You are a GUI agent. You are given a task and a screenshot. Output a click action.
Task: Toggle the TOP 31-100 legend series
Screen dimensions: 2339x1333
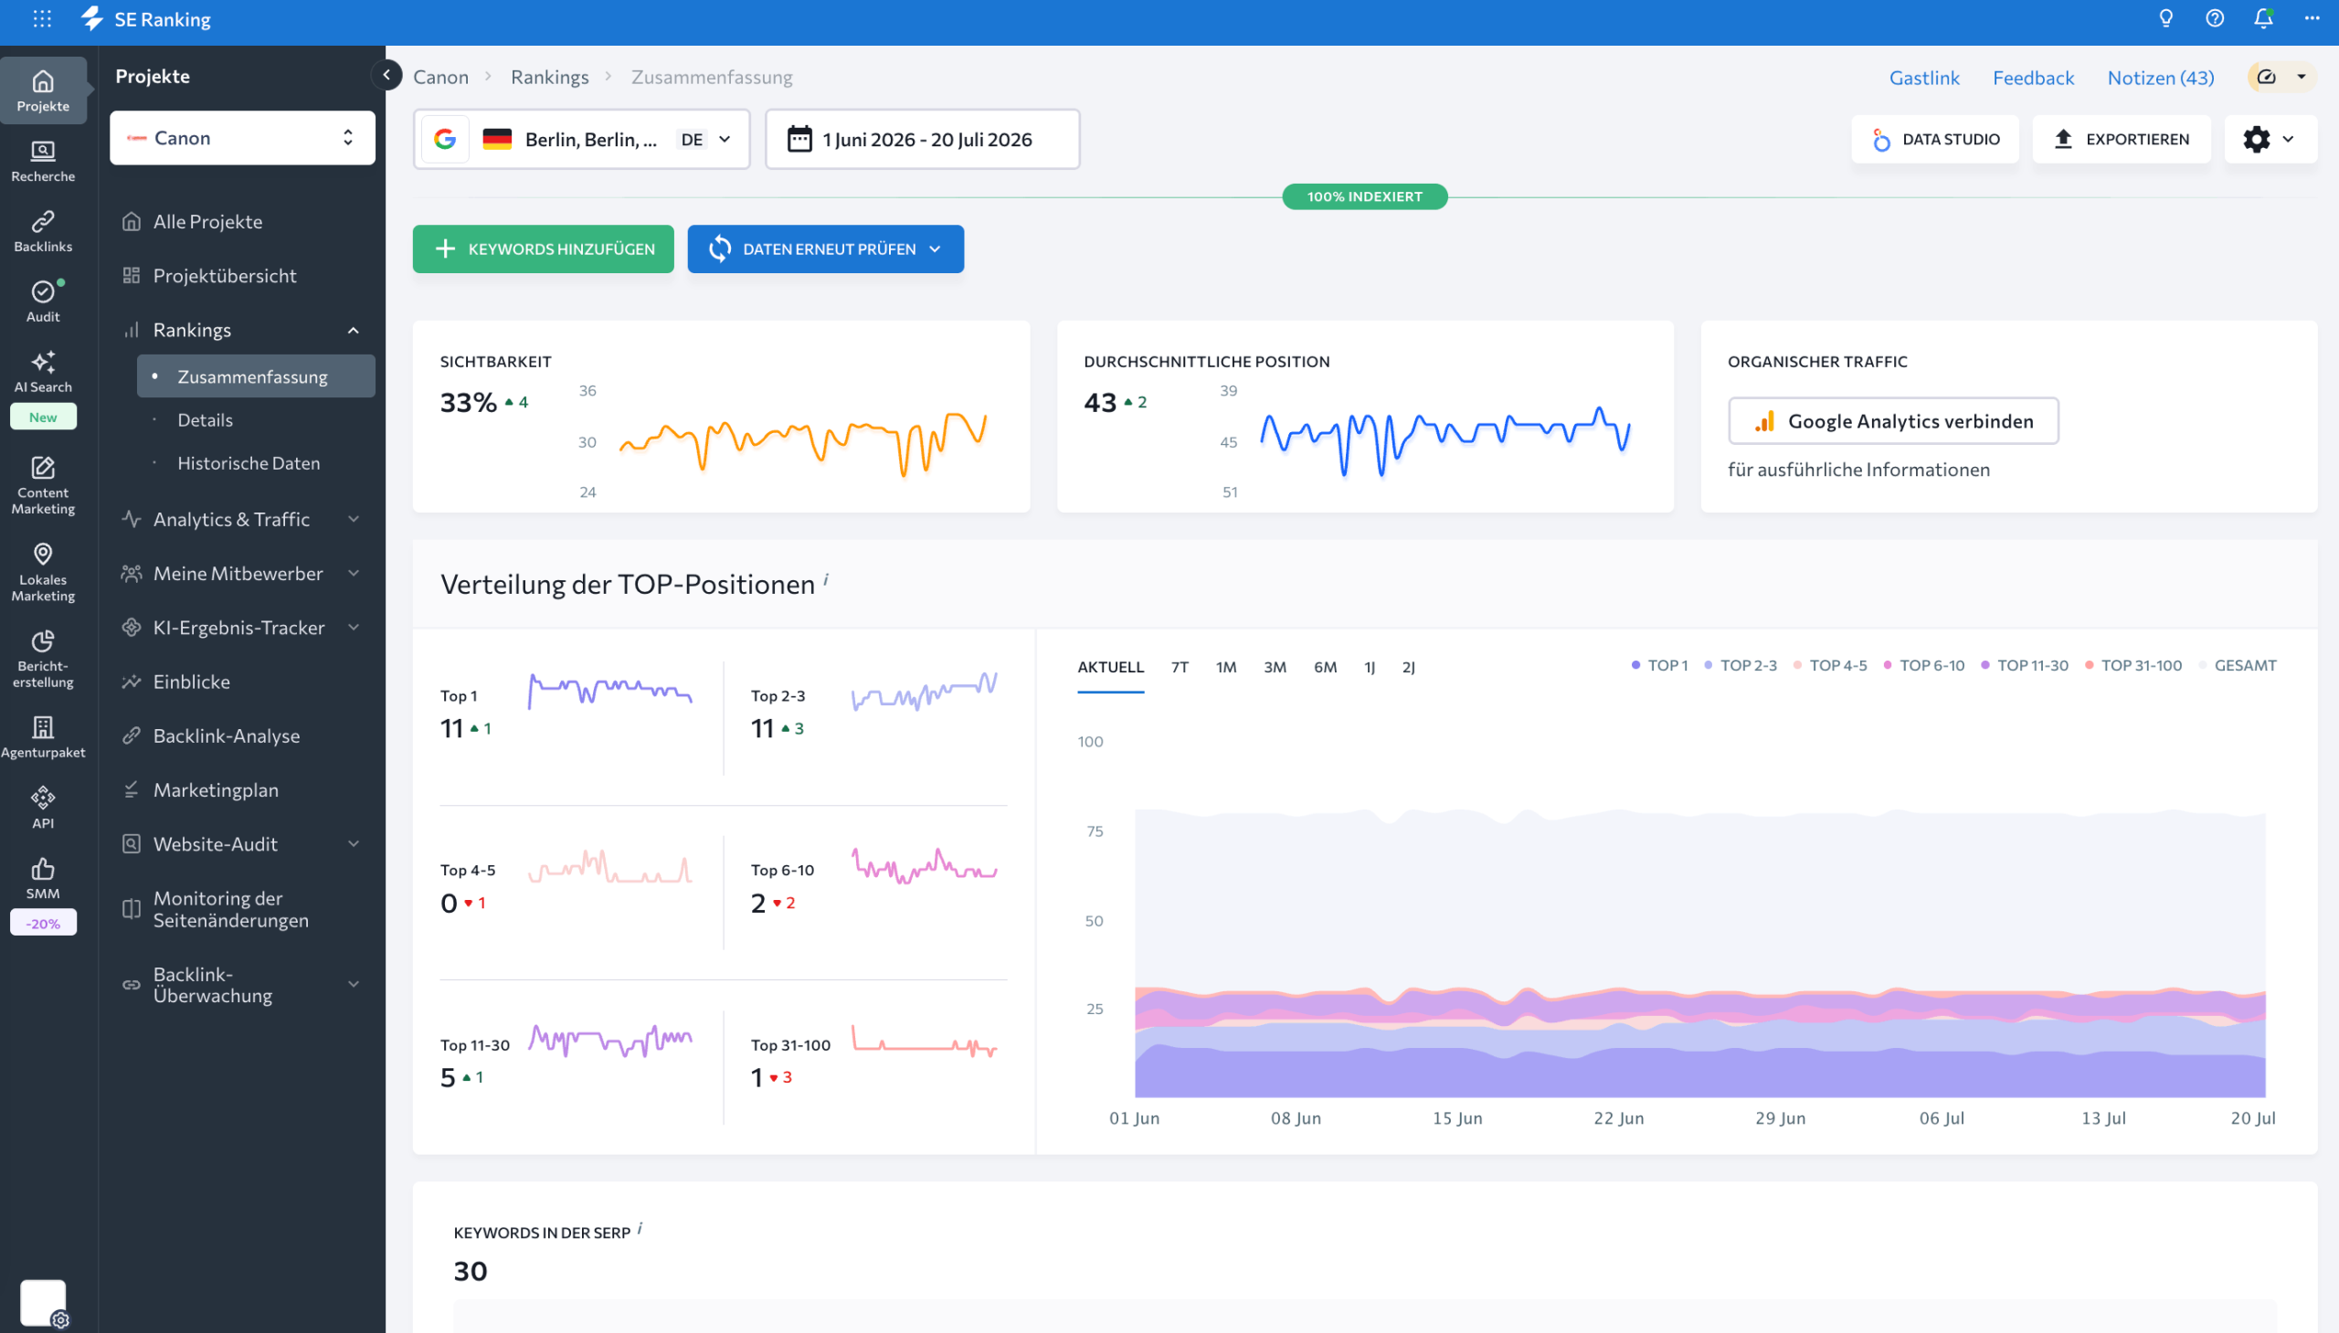[2133, 665]
